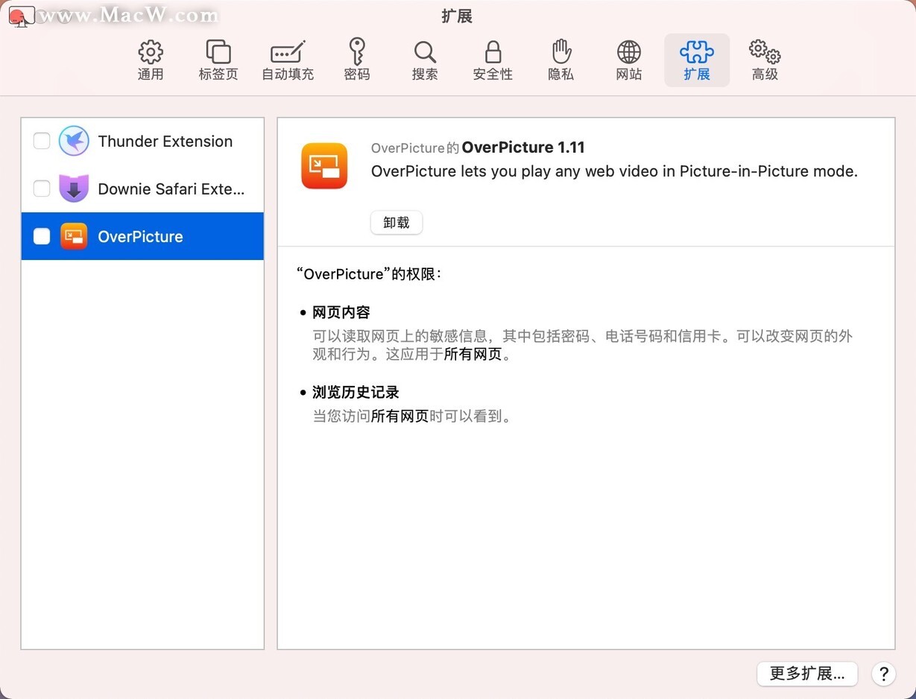Click the 隐私 tab label
This screenshot has height=699, width=916.
pos(560,75)
